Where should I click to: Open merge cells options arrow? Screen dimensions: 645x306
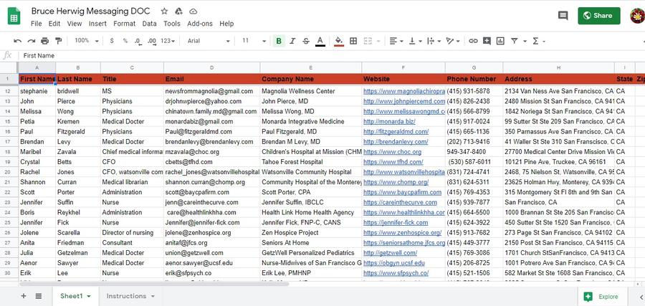[x=378, y=41]
